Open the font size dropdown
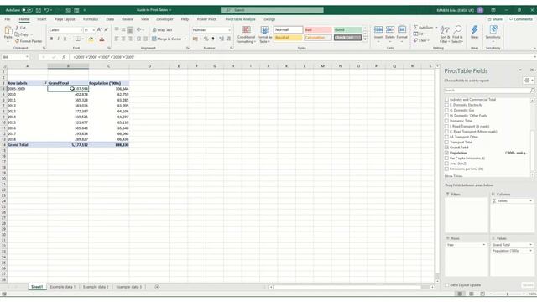Viewport: 537px width, 302px height. pyautogui.click(x=93, y=30)
